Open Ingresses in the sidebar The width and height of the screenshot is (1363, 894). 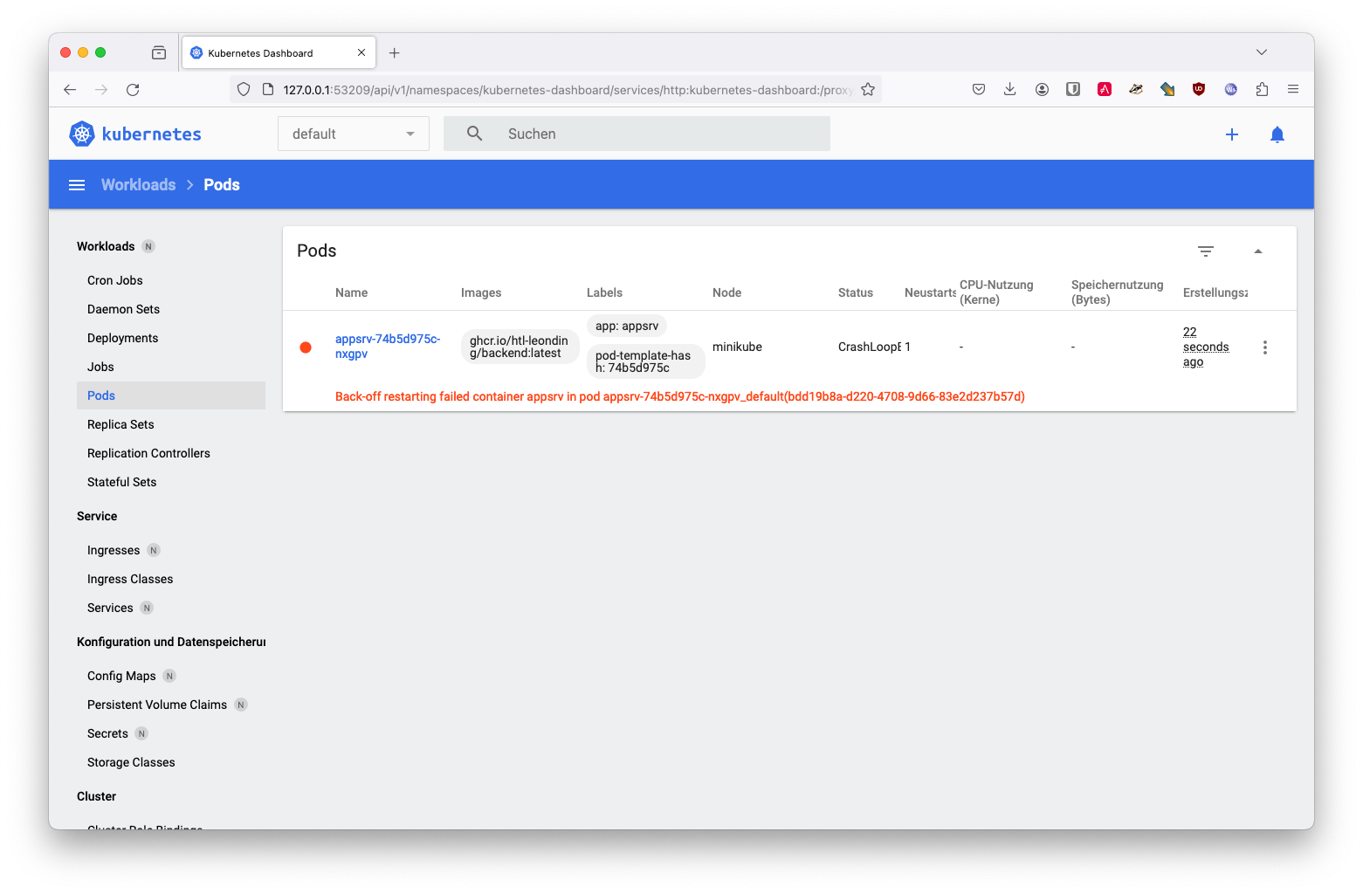(x=114, y=550)
